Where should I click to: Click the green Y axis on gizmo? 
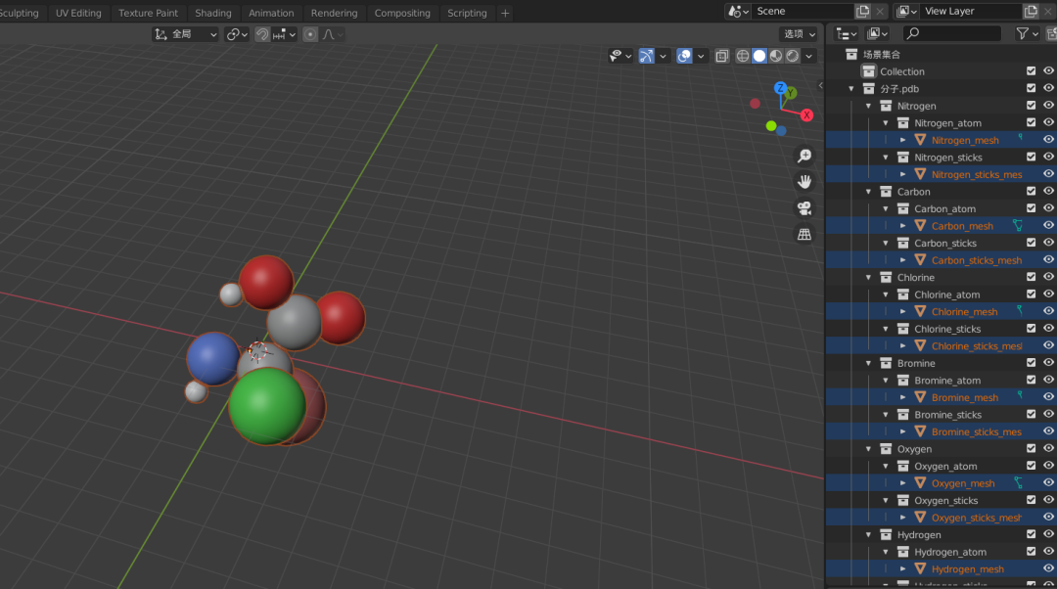click(x=791, y=93)
